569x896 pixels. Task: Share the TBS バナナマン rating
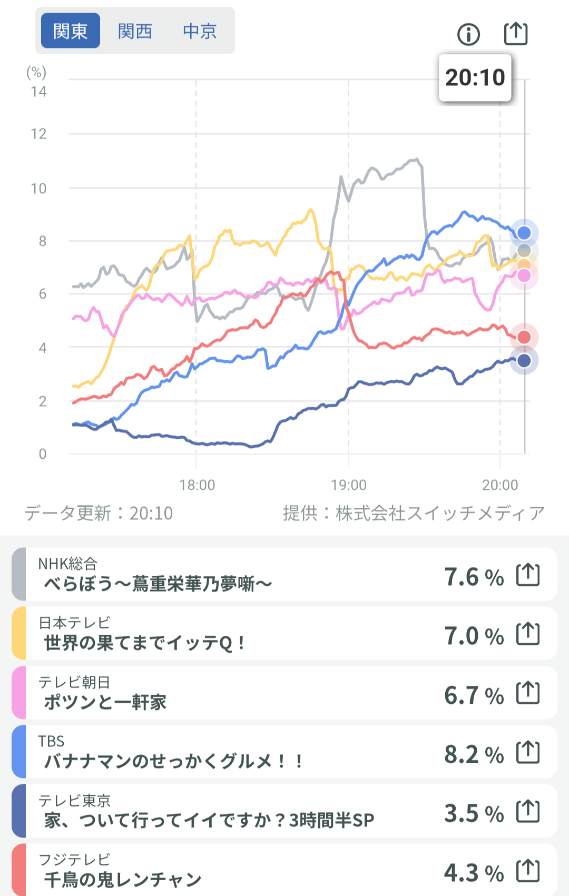click(528, 752)
